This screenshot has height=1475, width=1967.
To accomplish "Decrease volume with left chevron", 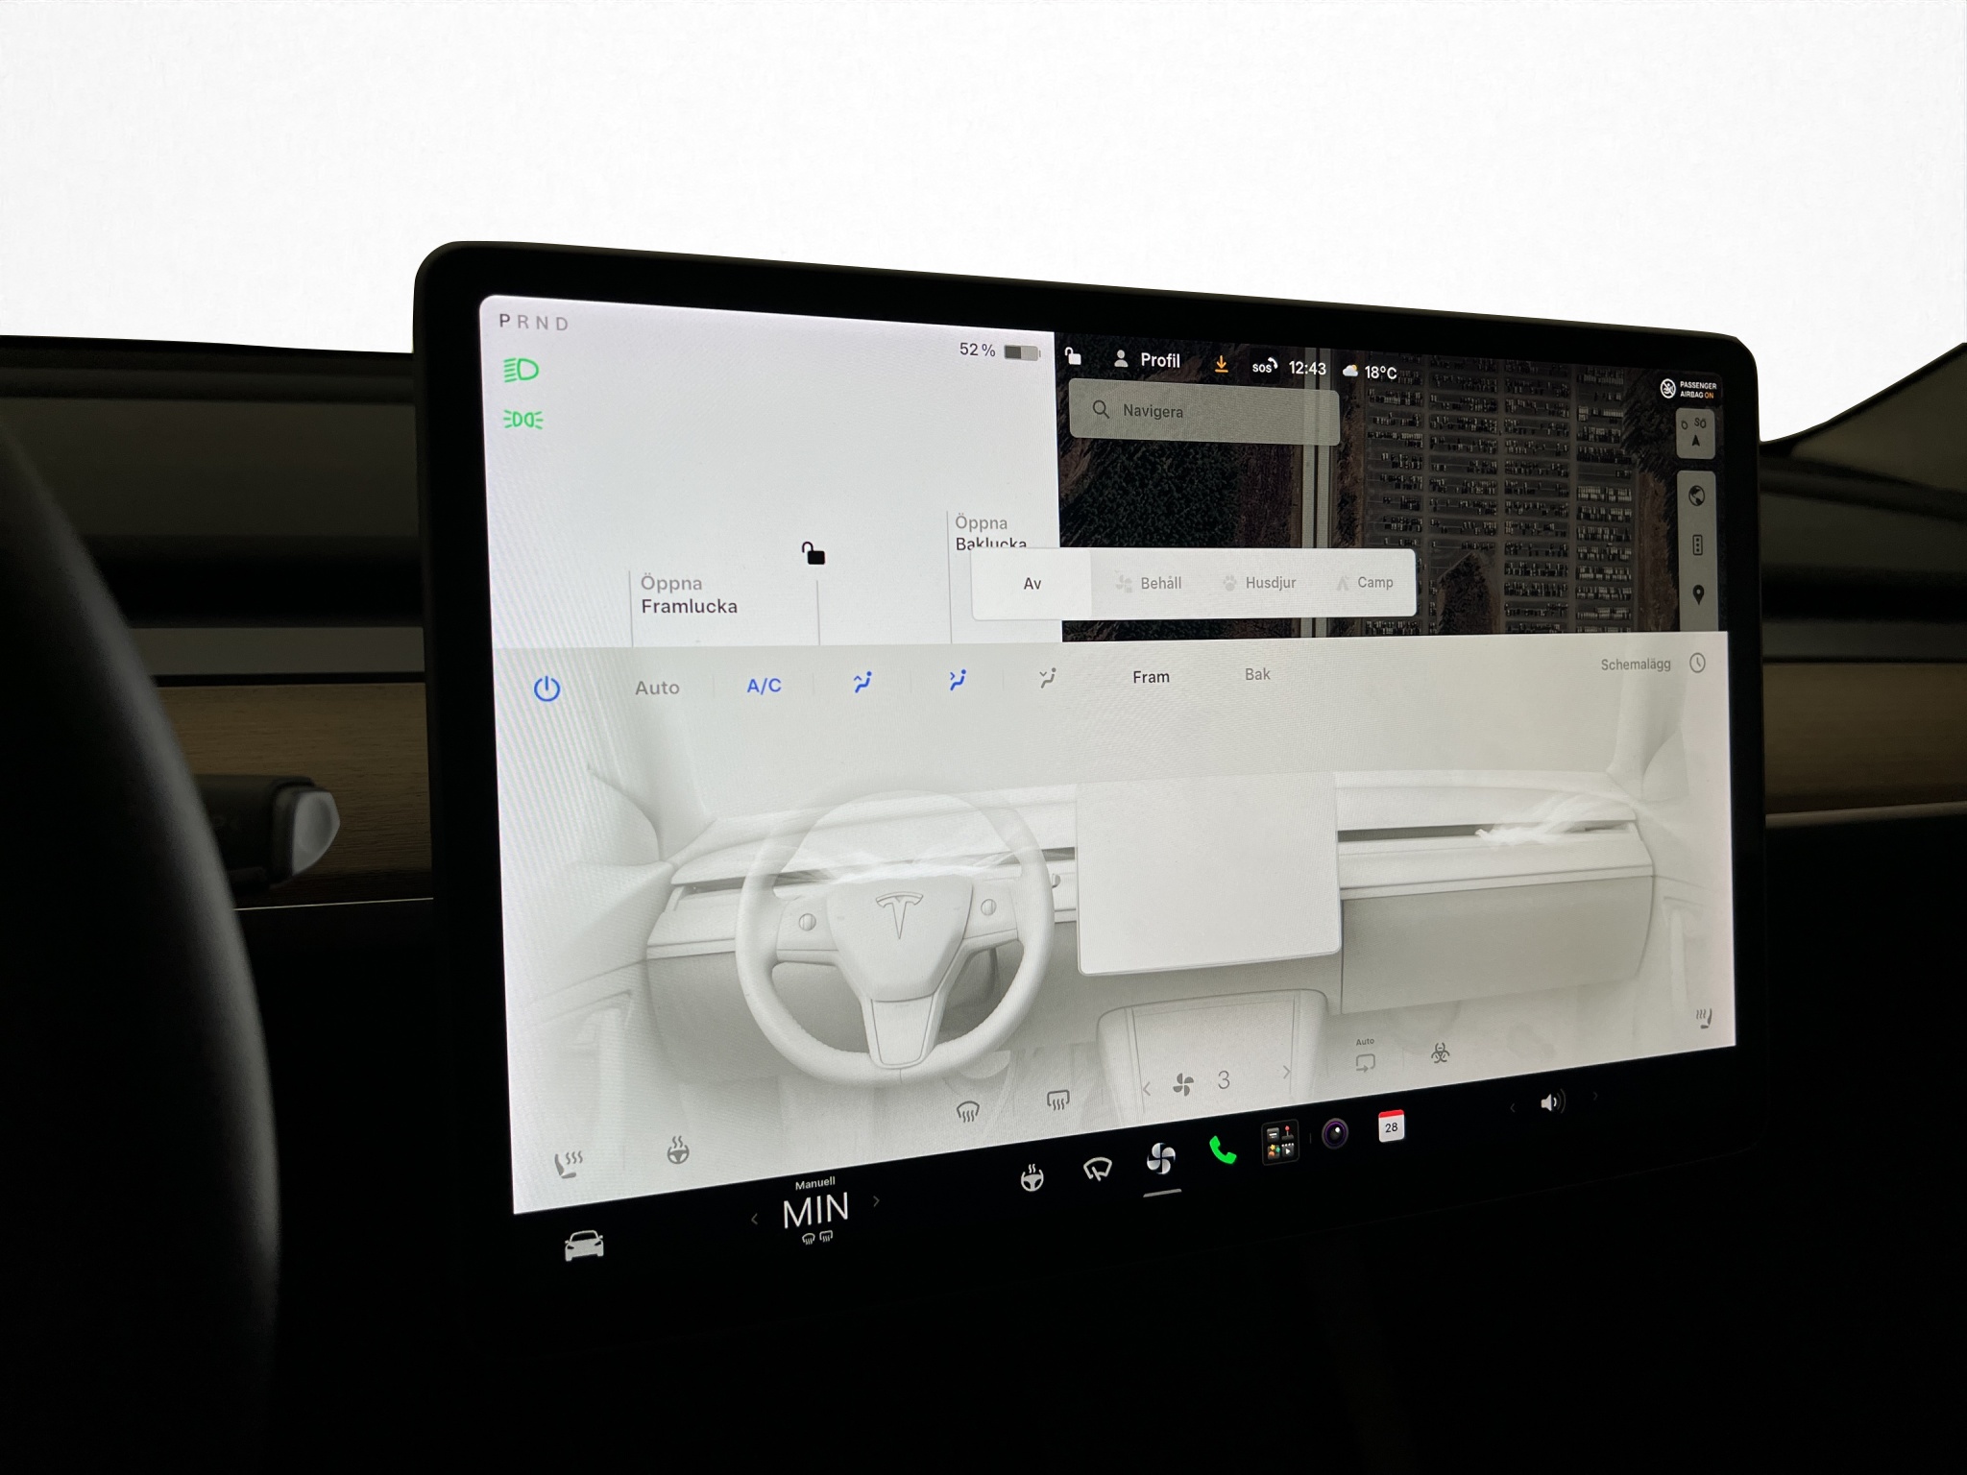I will (x=1513, y=1107).
